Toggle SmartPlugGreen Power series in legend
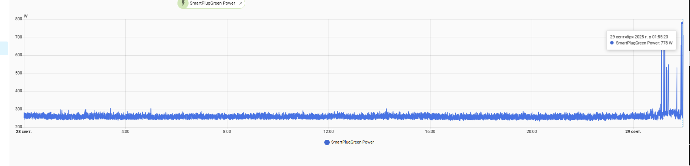This screenshot has width=690, height=166. tap(349, 142)
